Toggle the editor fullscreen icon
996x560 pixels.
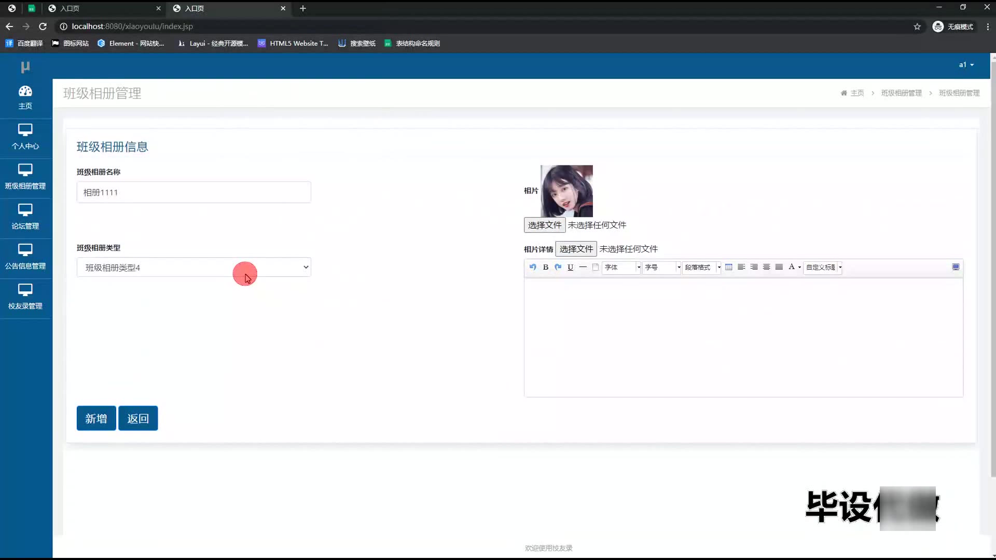coord(956,267)
